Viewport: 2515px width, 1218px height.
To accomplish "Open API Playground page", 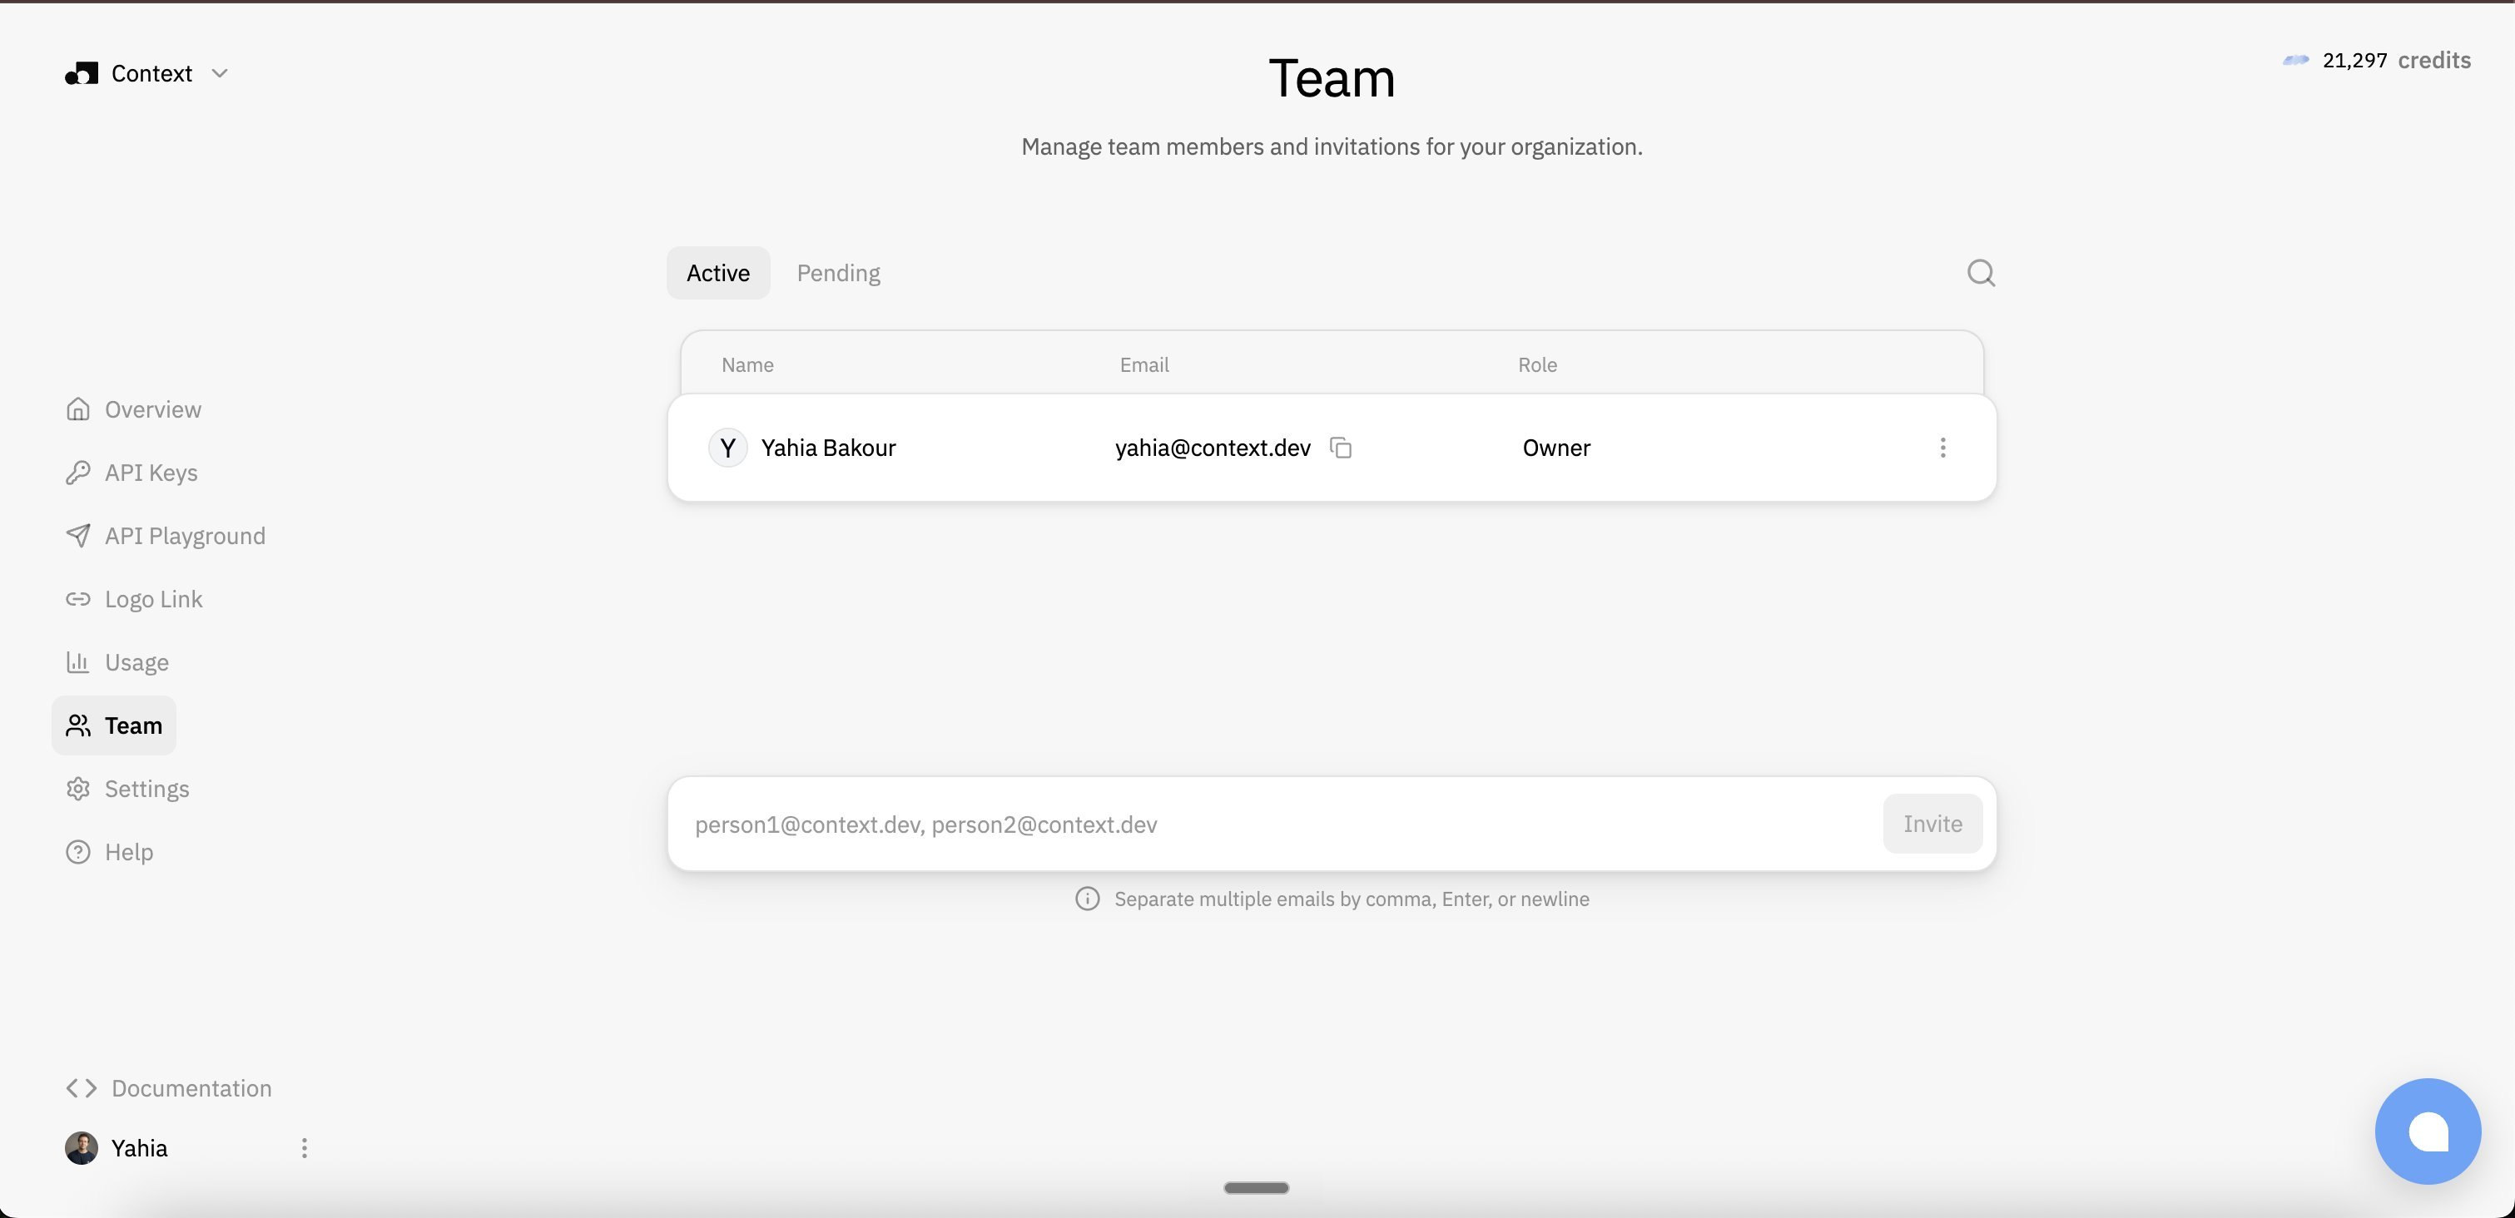I will (x=166, y=536).
